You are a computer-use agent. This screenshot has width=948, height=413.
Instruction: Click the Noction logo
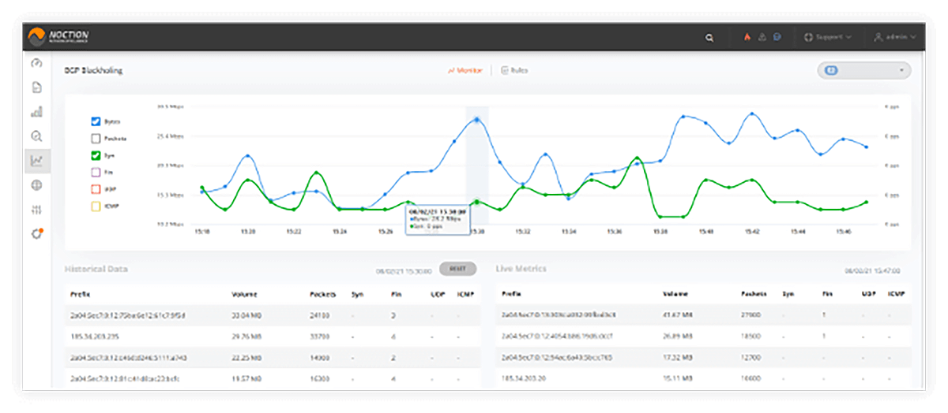(x=59, y=36)
